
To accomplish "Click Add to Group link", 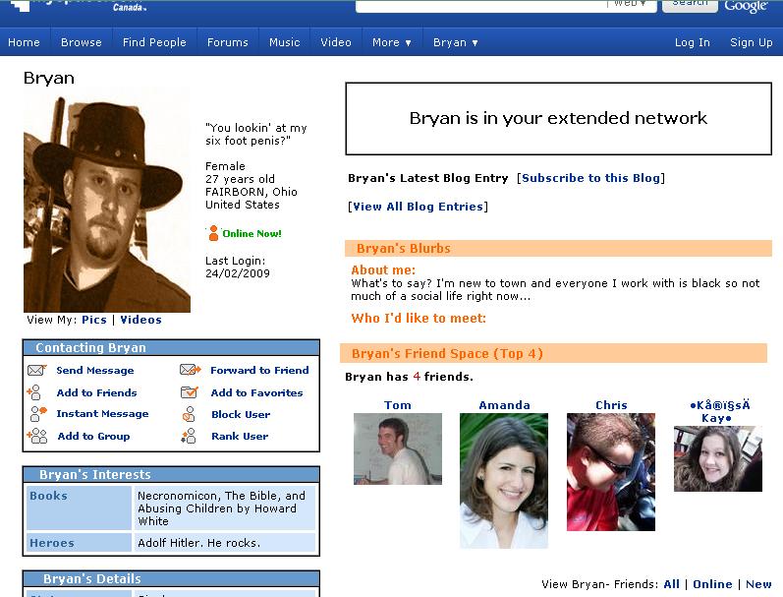I will (94, 436).
